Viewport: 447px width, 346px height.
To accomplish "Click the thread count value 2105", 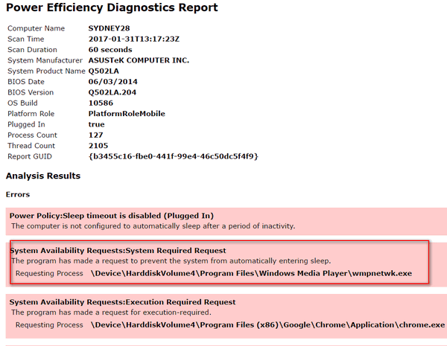I will (98, 146).
